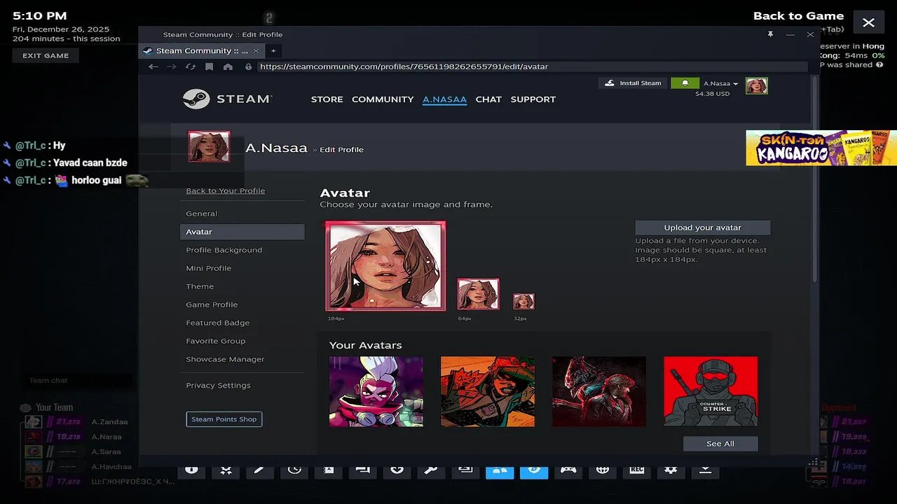Click the See All avatars button
This screenshot has width=897, height=504.
(720, 444)
